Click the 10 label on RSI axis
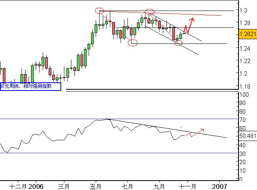This screenshot has width=257, height=190. click(x=242, y=170)
